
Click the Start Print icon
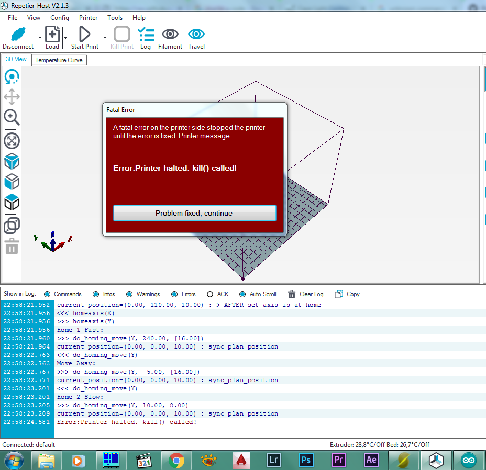pyautogui.click(x=84, y=34)
